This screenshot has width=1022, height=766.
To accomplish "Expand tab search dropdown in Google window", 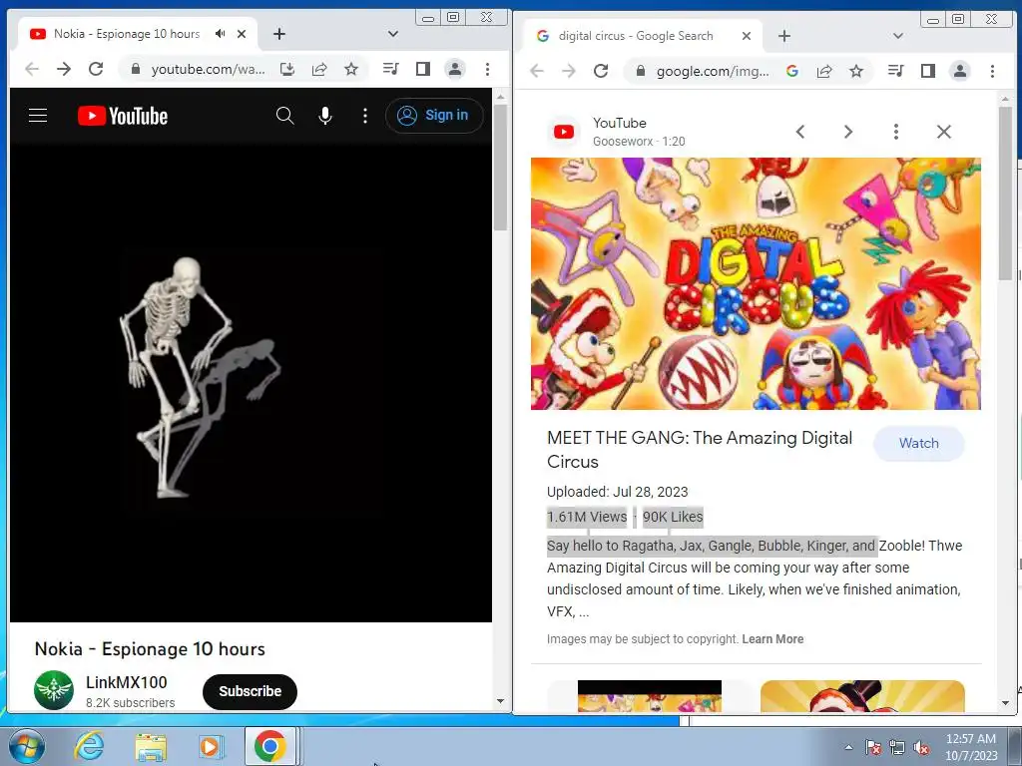I will 898,36.
